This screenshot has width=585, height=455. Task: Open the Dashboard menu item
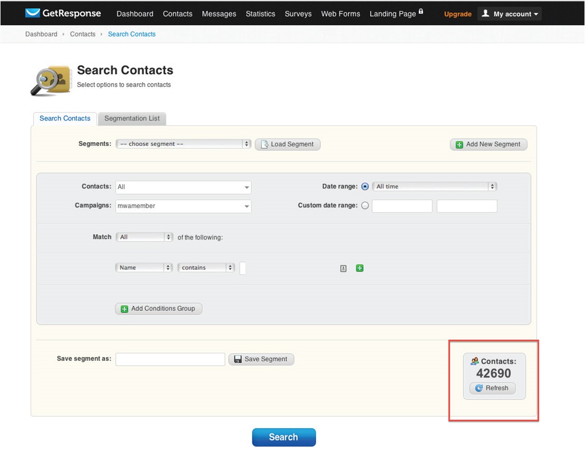point(135,14)
